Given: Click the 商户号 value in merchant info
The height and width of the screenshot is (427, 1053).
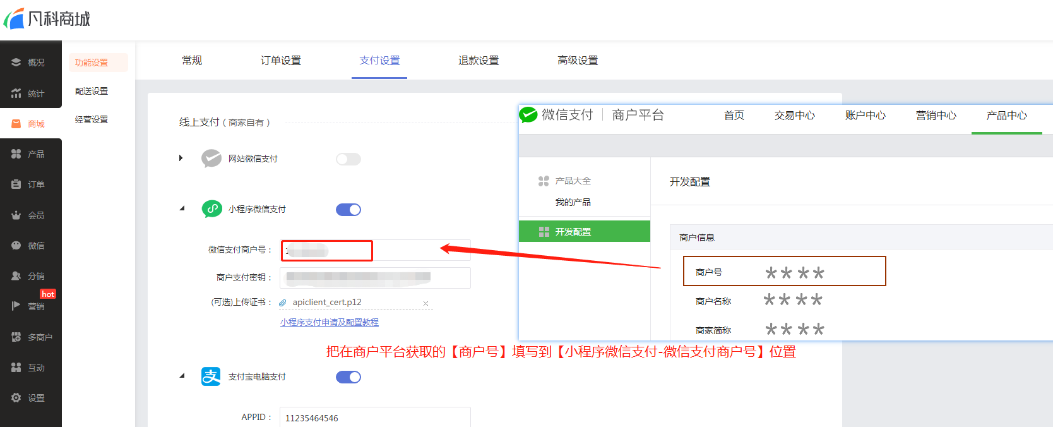Looking at the screenshot, I should pos(795,273).
